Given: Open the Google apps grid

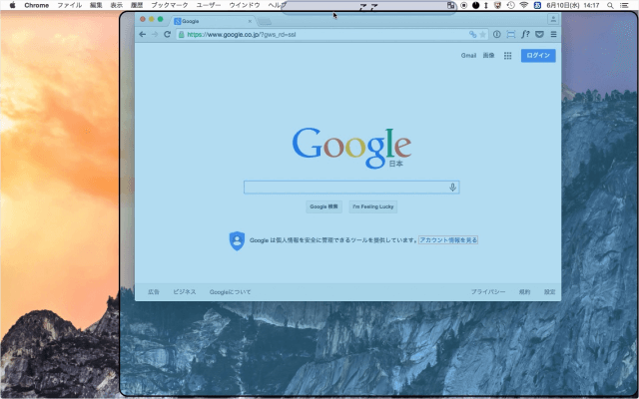Looking at the screenshot, I should click(x=507, y=56).
